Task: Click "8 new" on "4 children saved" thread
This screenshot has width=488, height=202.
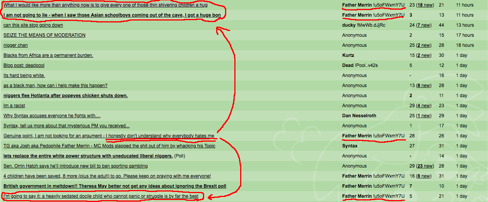Action: pos(423,176)
